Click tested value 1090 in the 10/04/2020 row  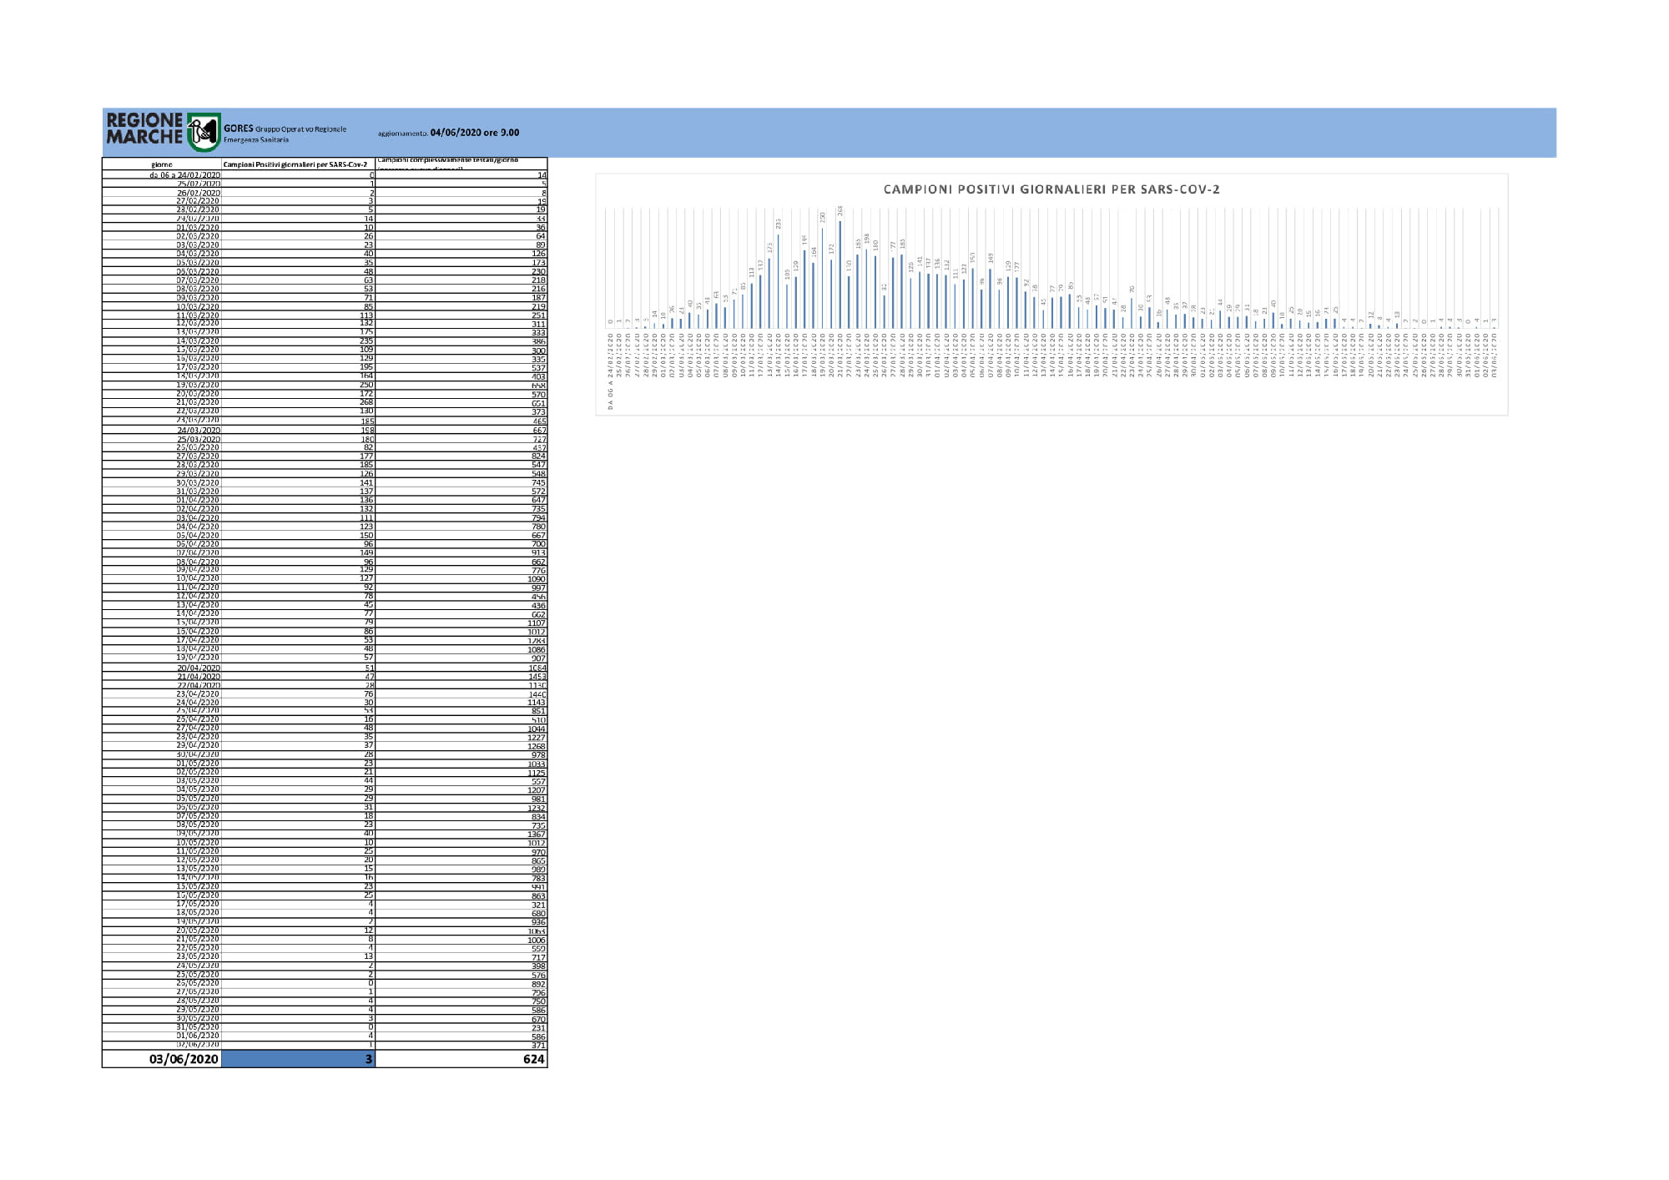tap(536, 579)
